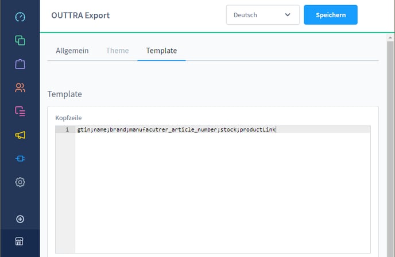Image resolution: width=395 pixels, height=257 pixels.
Task: Open the Extensions plug icon
Action: (x=20, y=158)
